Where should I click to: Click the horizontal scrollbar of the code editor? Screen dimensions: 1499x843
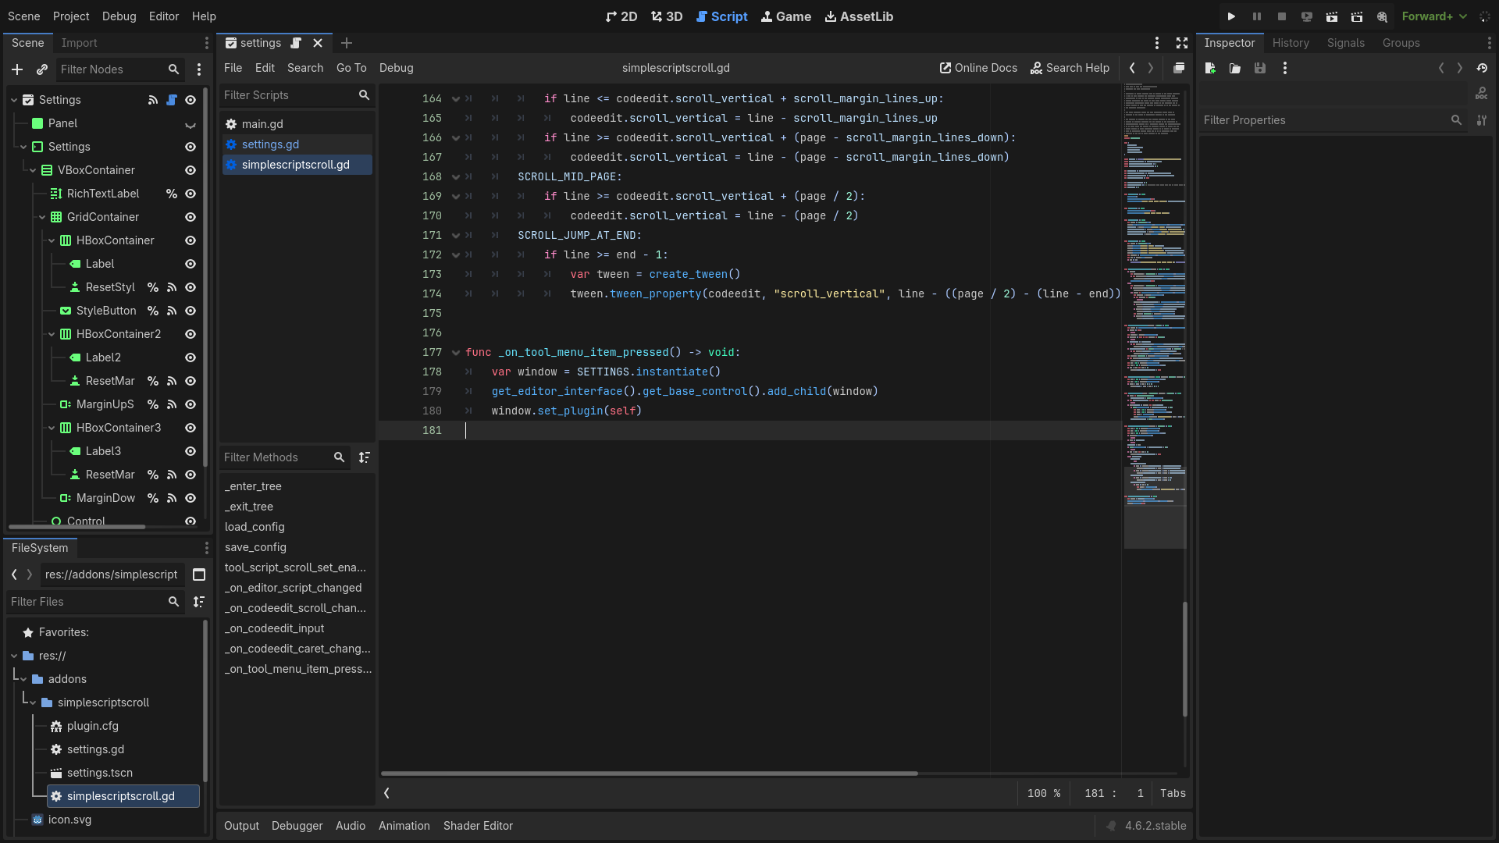pyautogui.click(x=649, y=774)
